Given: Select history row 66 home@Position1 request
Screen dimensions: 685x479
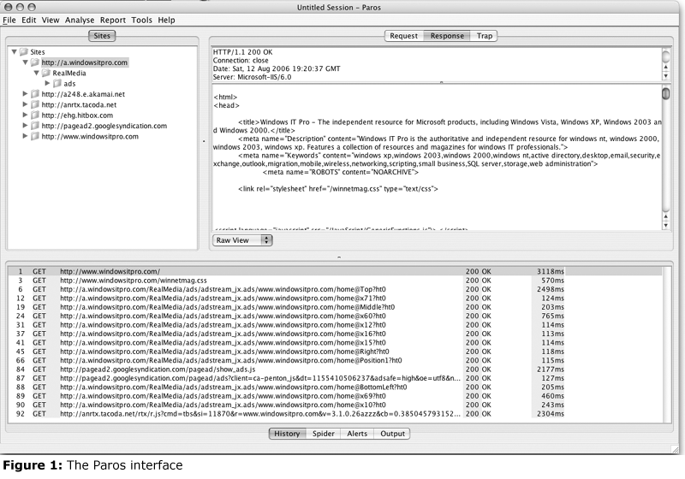Looking at the screenshot, I should click(x=335, y=360).
